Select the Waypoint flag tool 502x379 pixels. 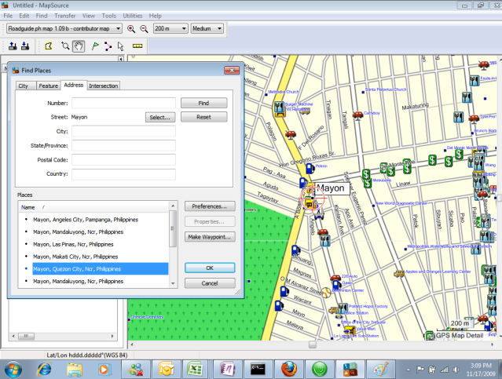[95, 46]
